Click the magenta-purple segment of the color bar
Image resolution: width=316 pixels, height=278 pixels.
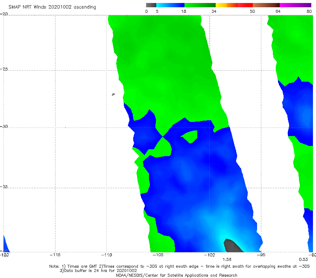pyautogui.click(x=296, y=5)
